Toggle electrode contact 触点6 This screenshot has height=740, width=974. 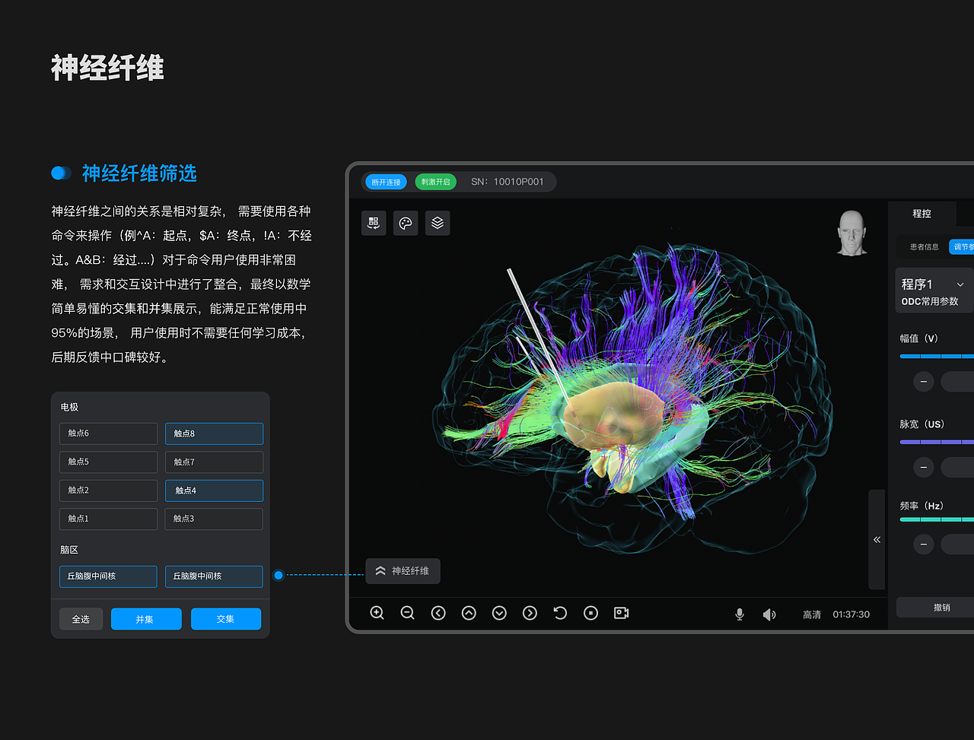click(x=109, y=434)
